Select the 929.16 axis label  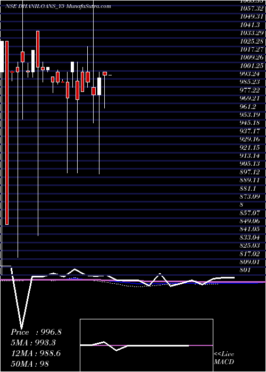(x=250, y=139)
